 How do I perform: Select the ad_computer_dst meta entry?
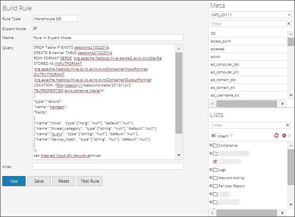(247, 64)
